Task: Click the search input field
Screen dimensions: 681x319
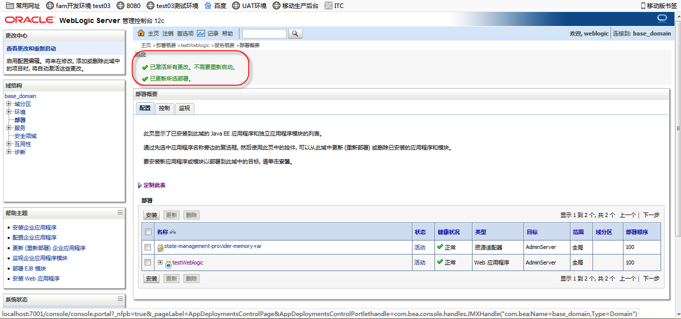Action: [264, 33]
